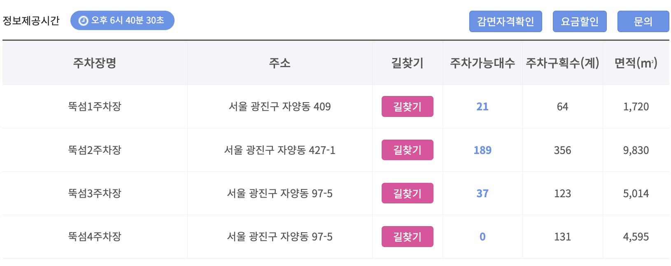Click the available spaces count 0 for 뚝섬4주차장
This screenshot has width=671, height=266.
pyautogui.click(x=482, y=236)
